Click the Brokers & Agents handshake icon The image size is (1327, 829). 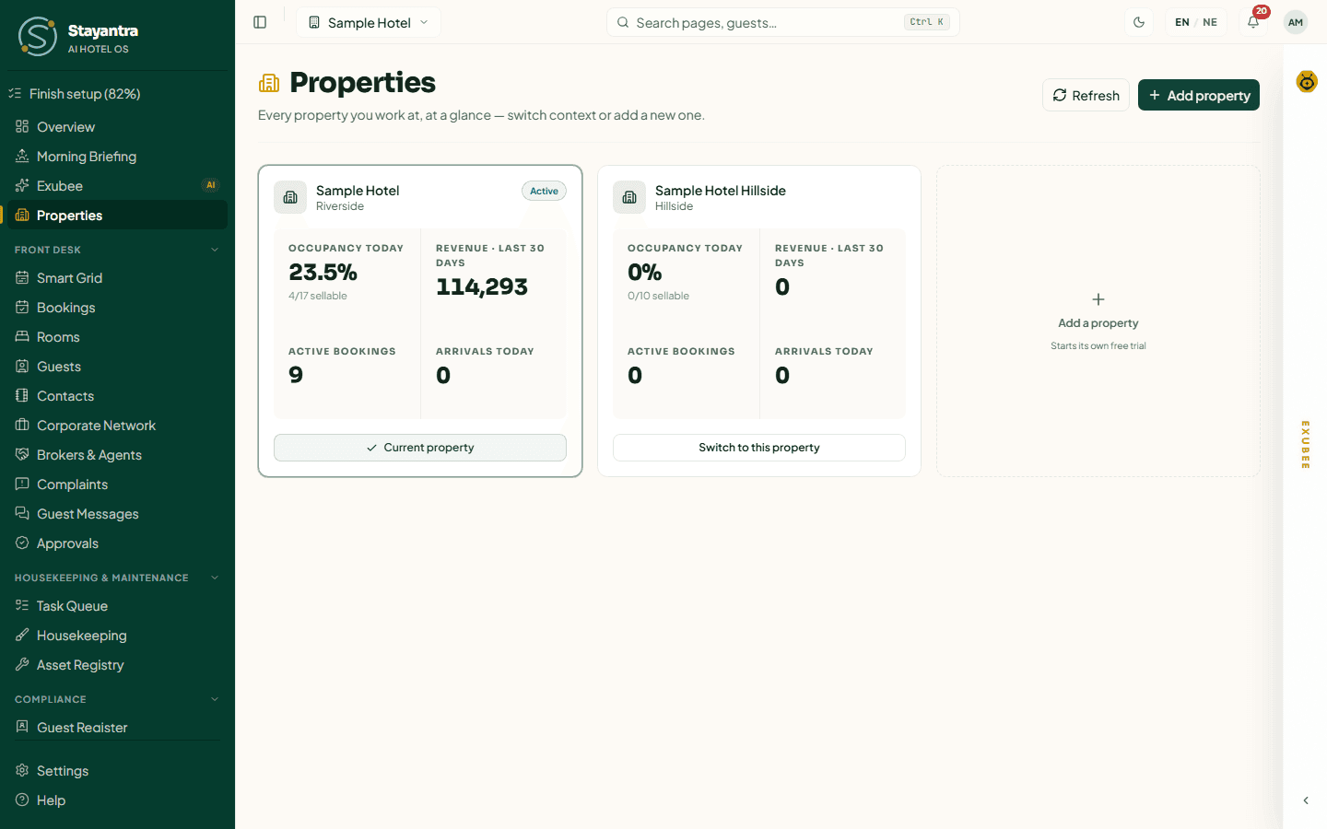click(22, 454)
